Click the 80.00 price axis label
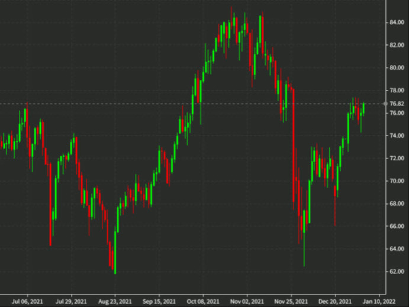 pos(397,68)
